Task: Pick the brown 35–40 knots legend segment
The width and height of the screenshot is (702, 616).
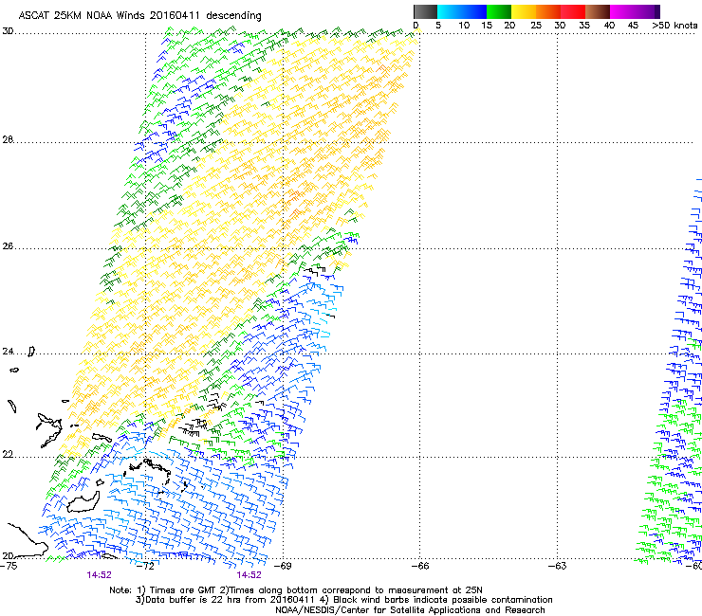Action: click(598, 11)
